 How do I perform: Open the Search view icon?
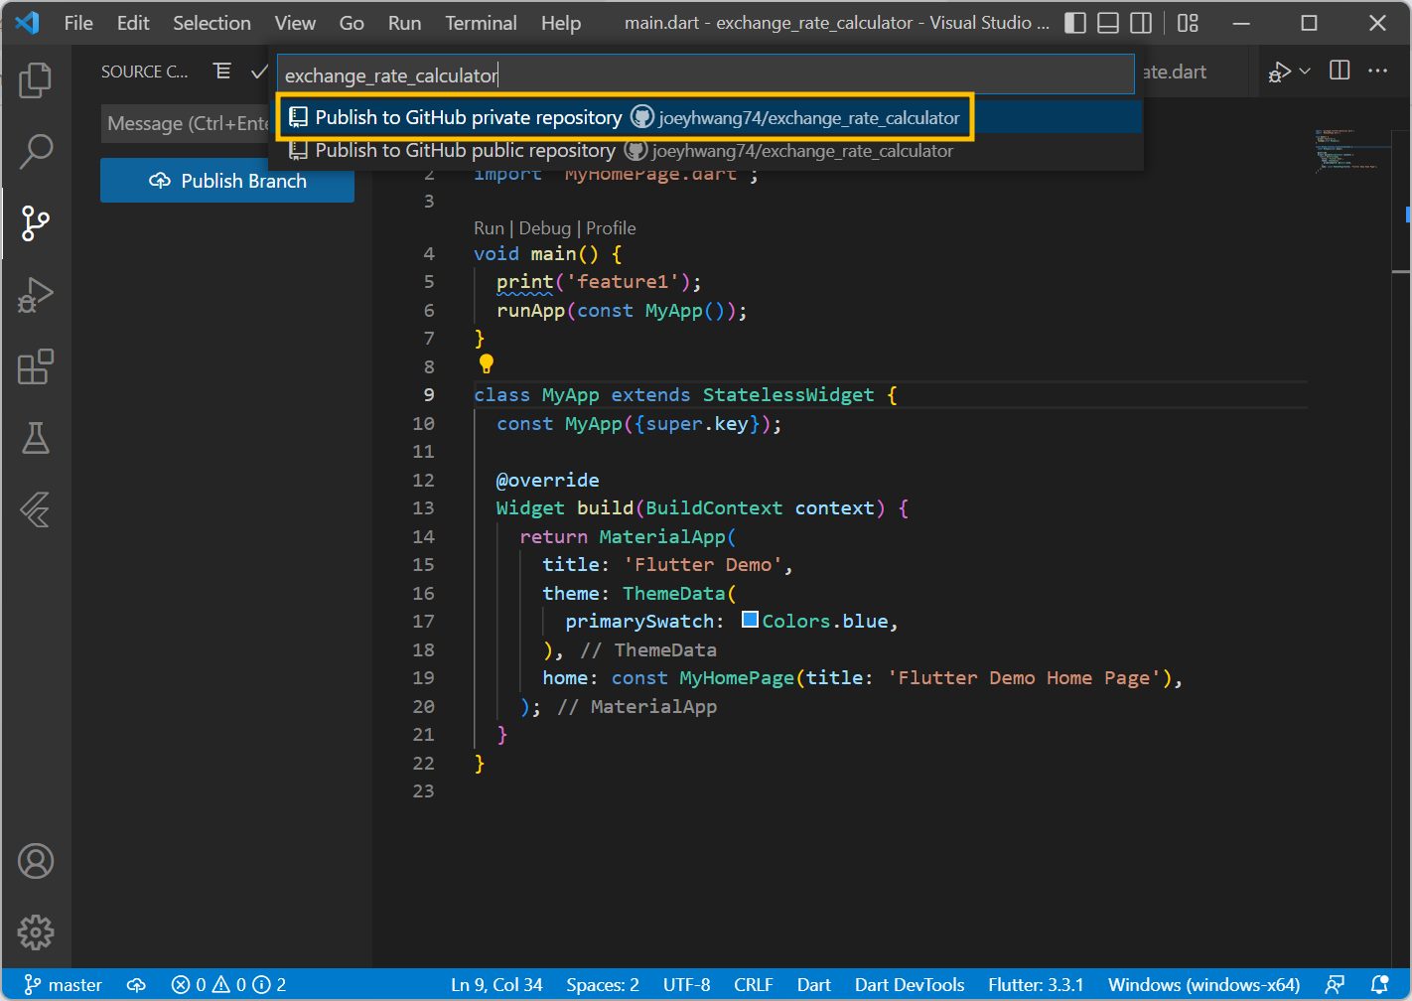pyautogui.click(x=36, y=151)
